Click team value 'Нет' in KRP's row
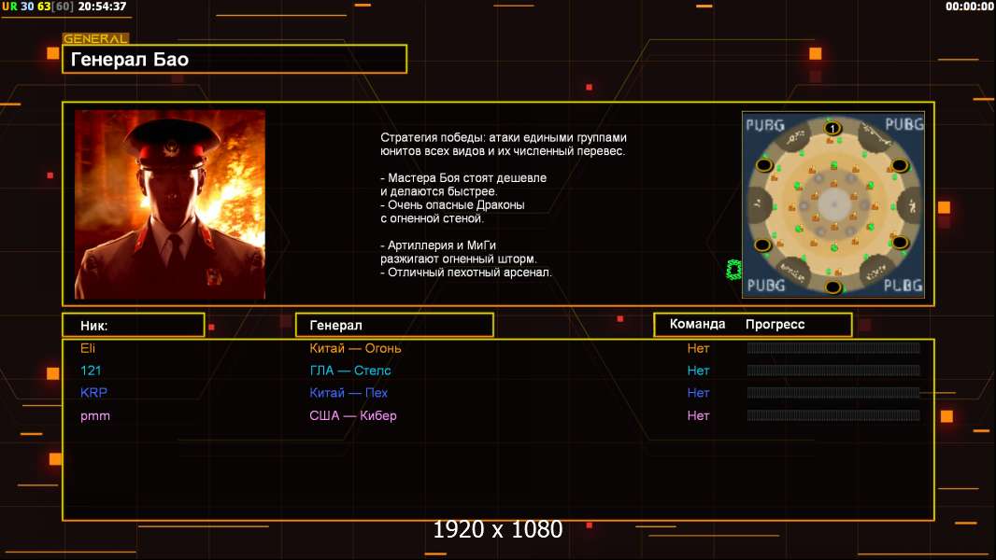This screenshot has height=560, width=996. pos(698,393)
